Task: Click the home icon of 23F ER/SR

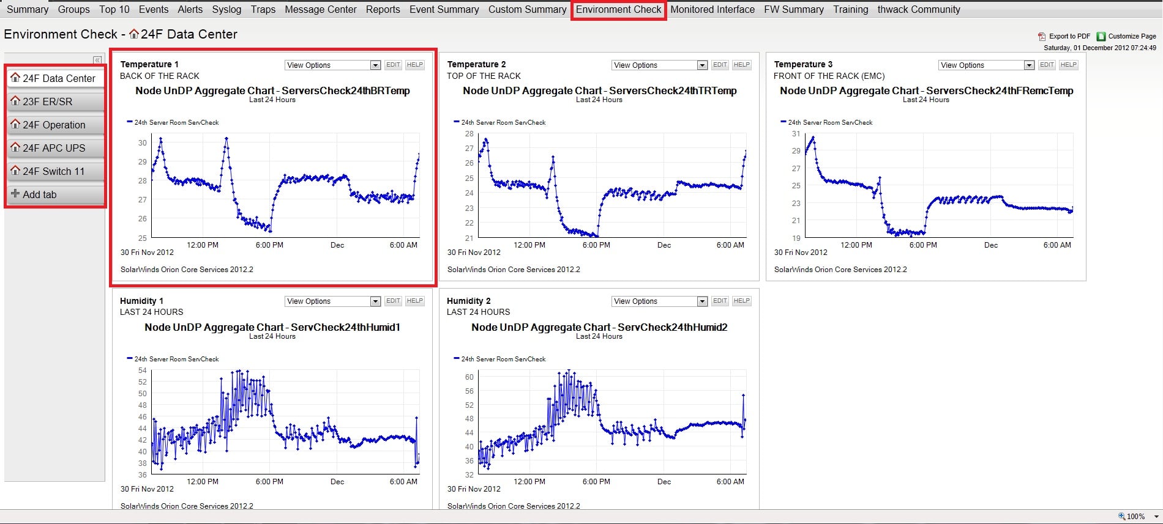Action: pos(15,101)
